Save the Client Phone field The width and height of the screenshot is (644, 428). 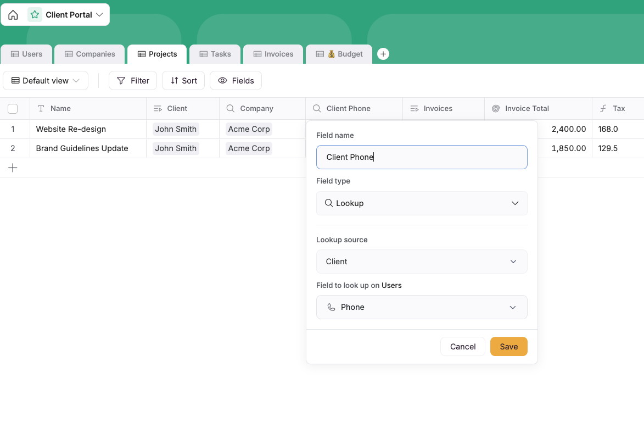pos(509,347)
